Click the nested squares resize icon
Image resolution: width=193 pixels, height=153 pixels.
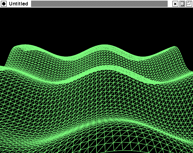pos(189,4)
